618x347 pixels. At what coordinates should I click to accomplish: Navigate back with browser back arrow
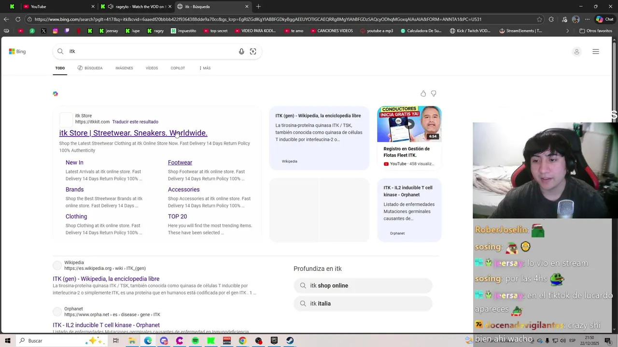pyautogui.click(x=6, y=19)
